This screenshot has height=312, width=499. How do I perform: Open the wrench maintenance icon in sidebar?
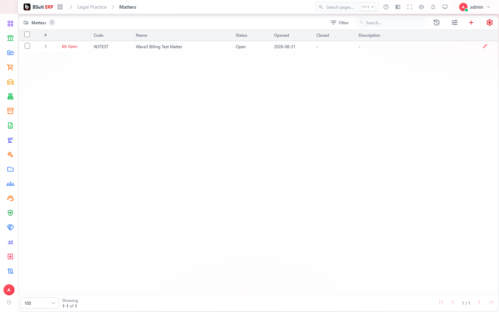(10, 155)
